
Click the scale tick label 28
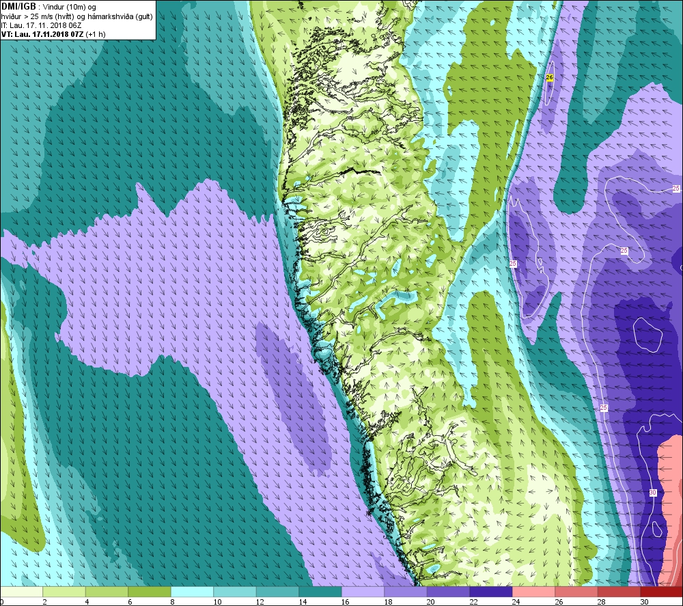coord(602,602)
